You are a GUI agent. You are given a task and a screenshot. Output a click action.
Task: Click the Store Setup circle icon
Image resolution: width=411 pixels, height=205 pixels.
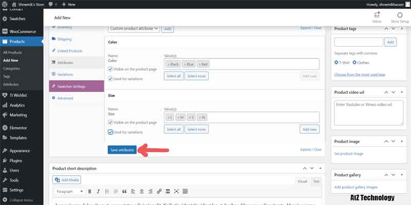click(399, 15)
